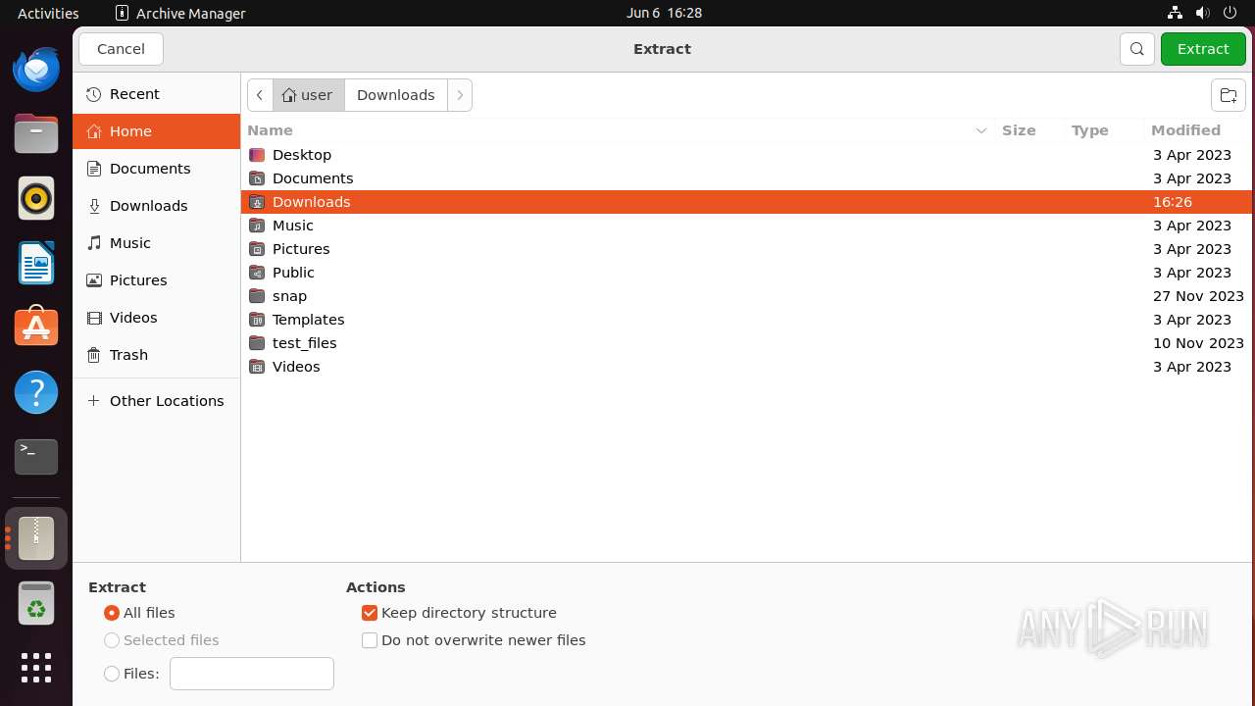Open Recent in the sidebar

pyautogui.click(x=157, y=94)
